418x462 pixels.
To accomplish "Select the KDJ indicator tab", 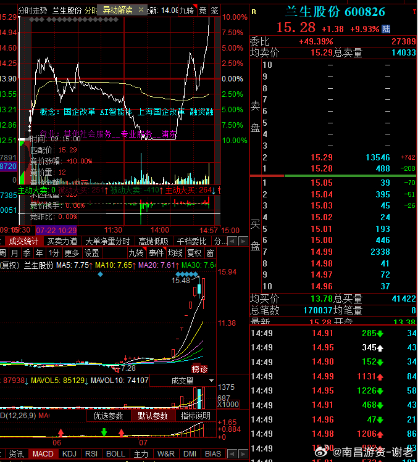I will click(69, 454).
